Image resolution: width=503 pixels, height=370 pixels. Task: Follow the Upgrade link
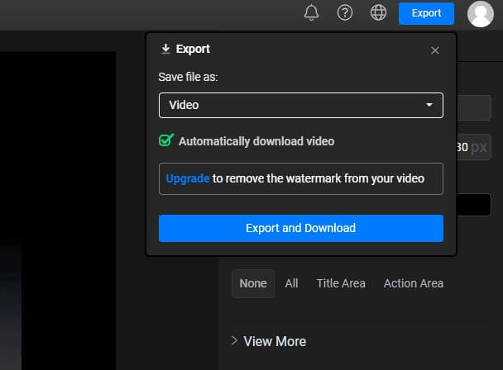click(188, 178)
